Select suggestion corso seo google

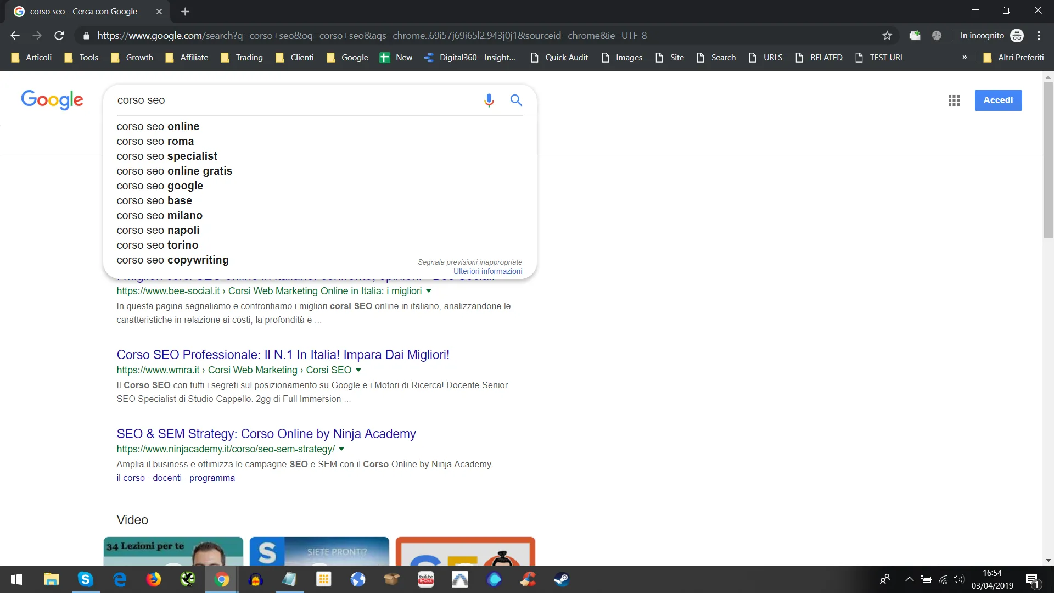(x=319, y=186)
